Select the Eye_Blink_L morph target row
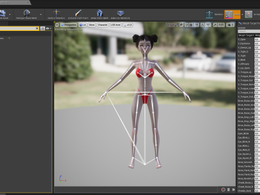 [249, 138]
